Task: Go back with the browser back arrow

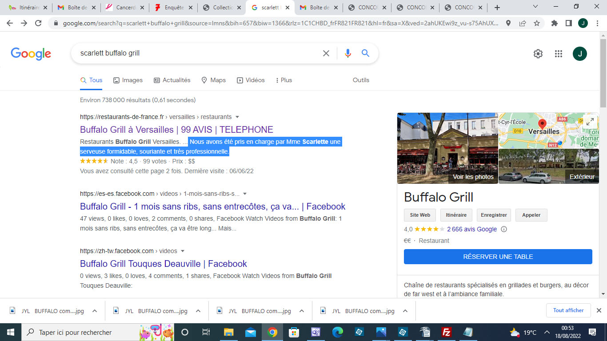Action: 9,24
